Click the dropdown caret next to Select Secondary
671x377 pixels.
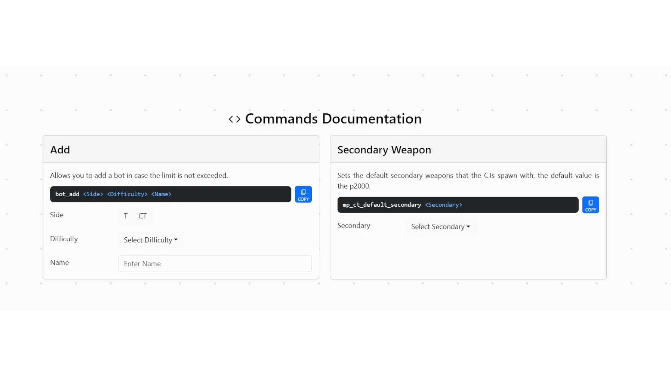pos(469,226)
